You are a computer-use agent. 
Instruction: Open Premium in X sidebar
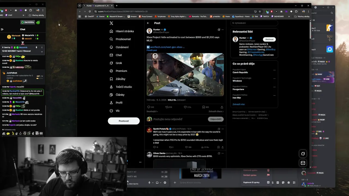click(x=118, y=71)
